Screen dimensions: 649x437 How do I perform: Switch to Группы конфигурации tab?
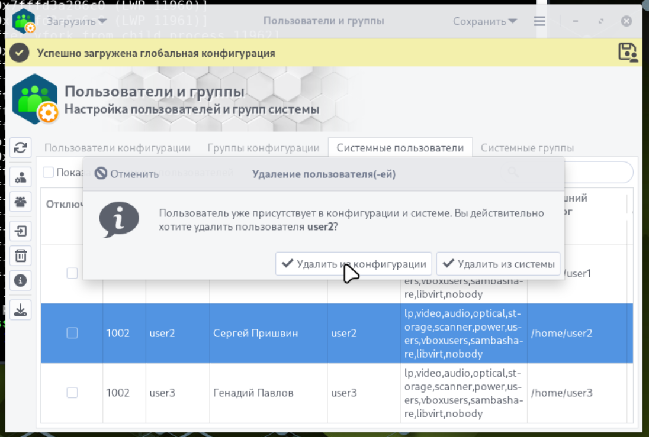point(264,148)
